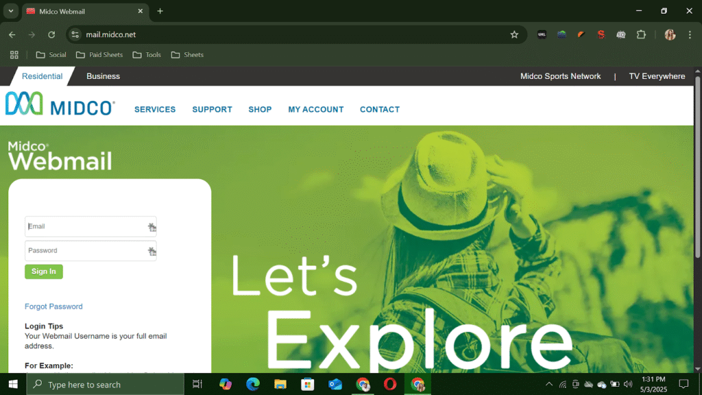Viewport: 702px width, 395px height.
Task: Open the SHOP menu
Action: [x=260, y=109]
